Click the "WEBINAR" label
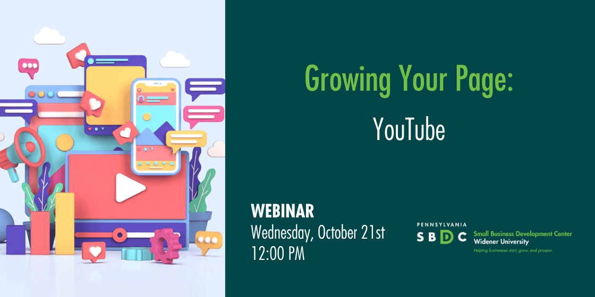The height and width of the screenshot is (297, 595). (x=282, y=212)
